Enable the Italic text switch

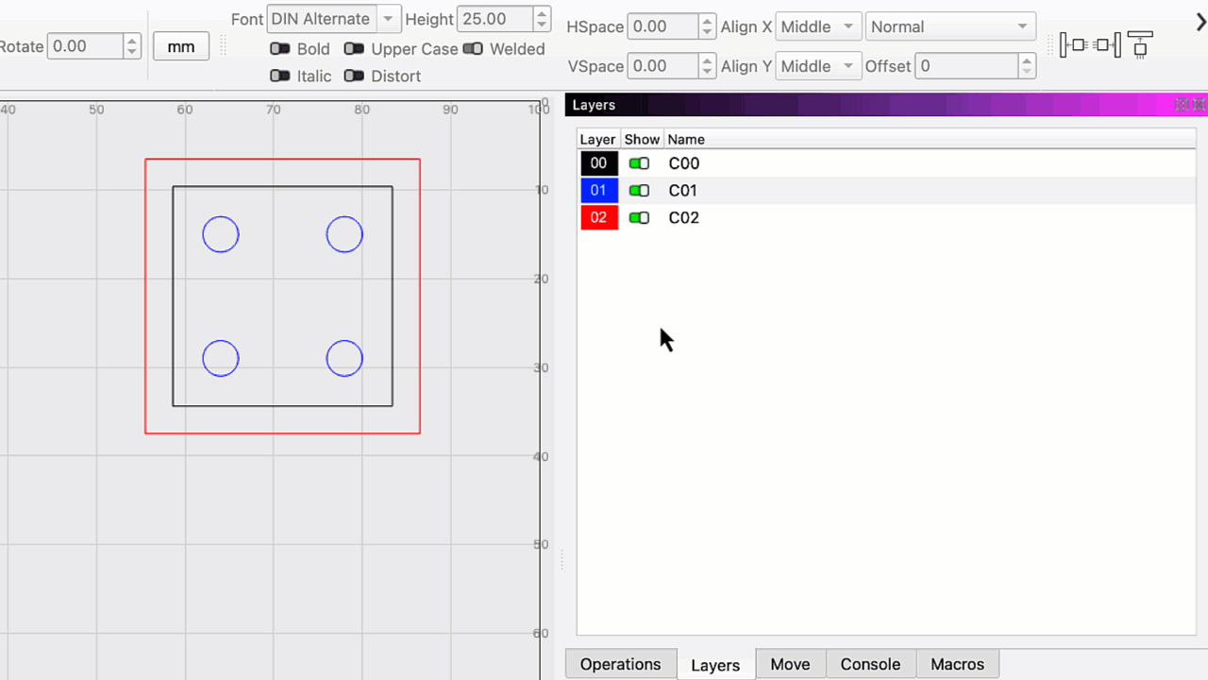pos(280,76)
